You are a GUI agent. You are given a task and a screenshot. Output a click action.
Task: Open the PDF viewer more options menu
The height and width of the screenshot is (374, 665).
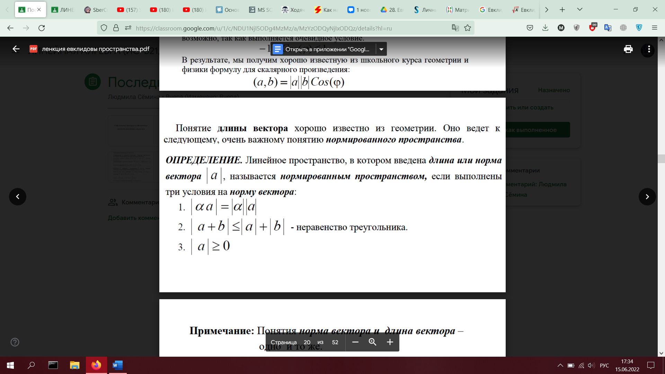649,50
